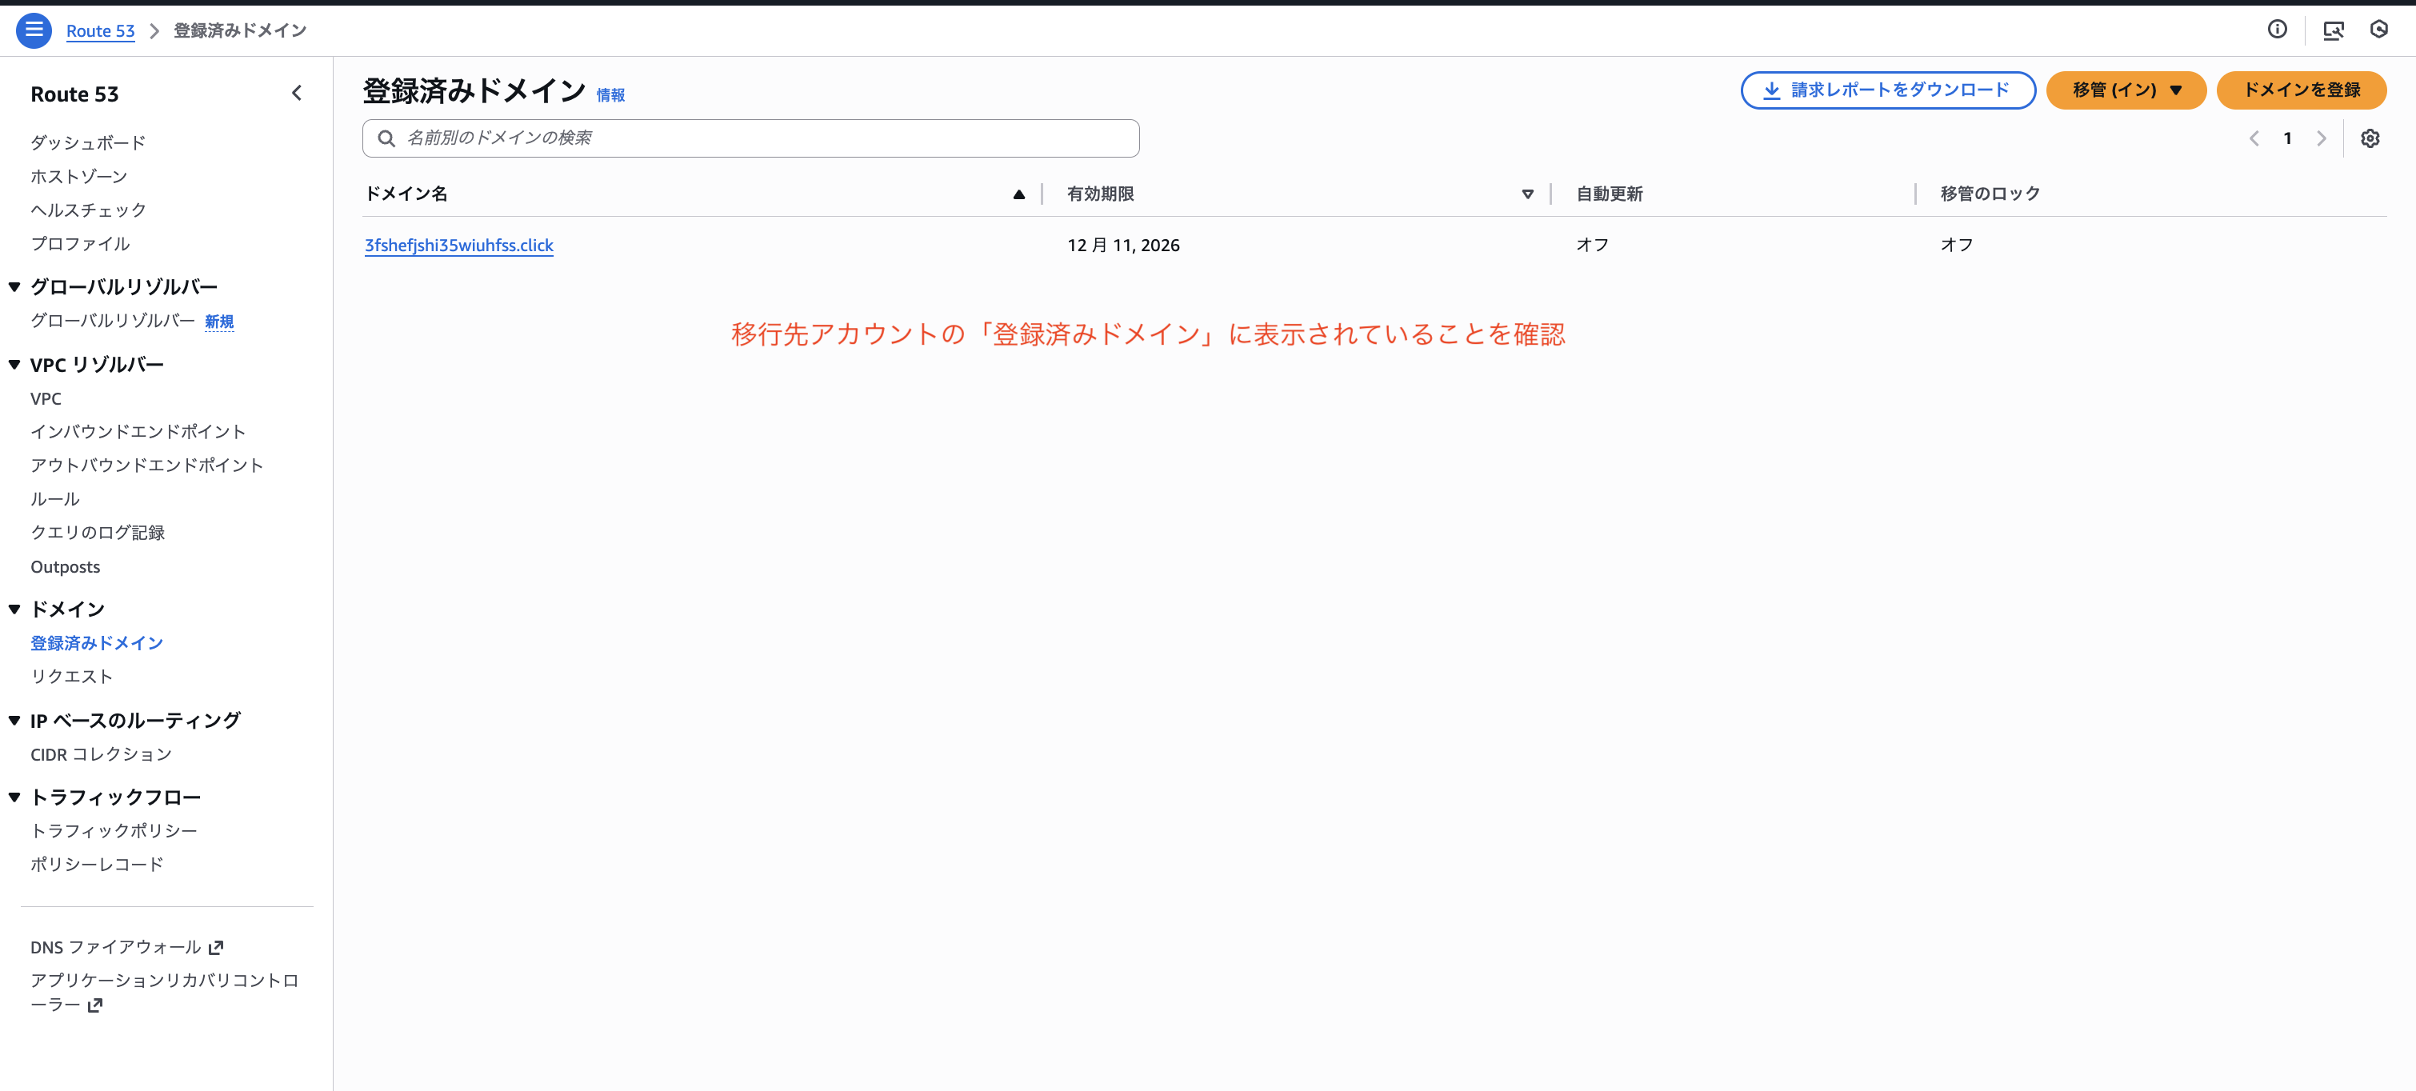Open the 移管 (イン) dropdown button
The image size is (2416, 1091).
(2126, 90)
